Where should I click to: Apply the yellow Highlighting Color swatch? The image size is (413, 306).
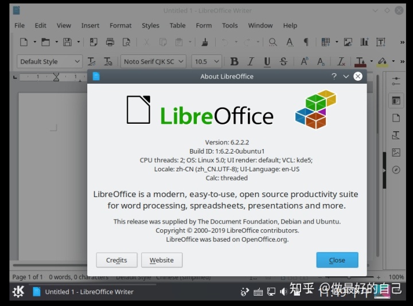coord(382,61)
